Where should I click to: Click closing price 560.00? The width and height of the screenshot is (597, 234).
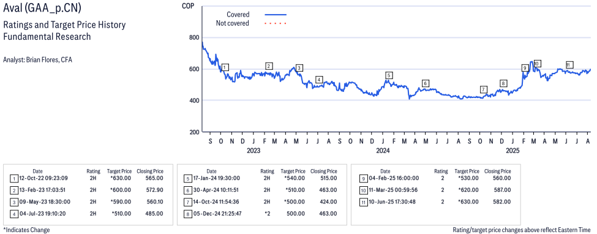[502, 178]
